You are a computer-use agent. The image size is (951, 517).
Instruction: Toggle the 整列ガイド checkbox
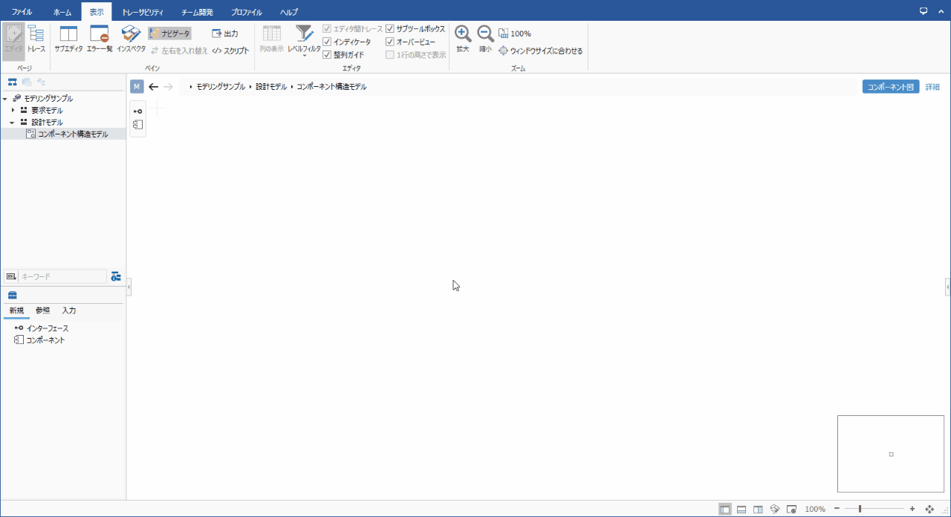pos(327,55)
